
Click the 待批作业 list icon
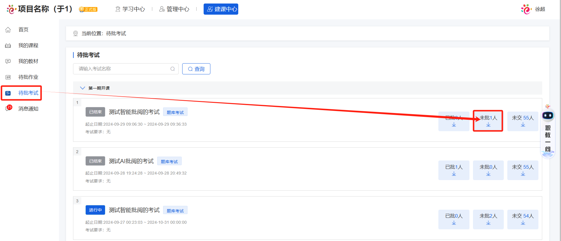(8, 77)
